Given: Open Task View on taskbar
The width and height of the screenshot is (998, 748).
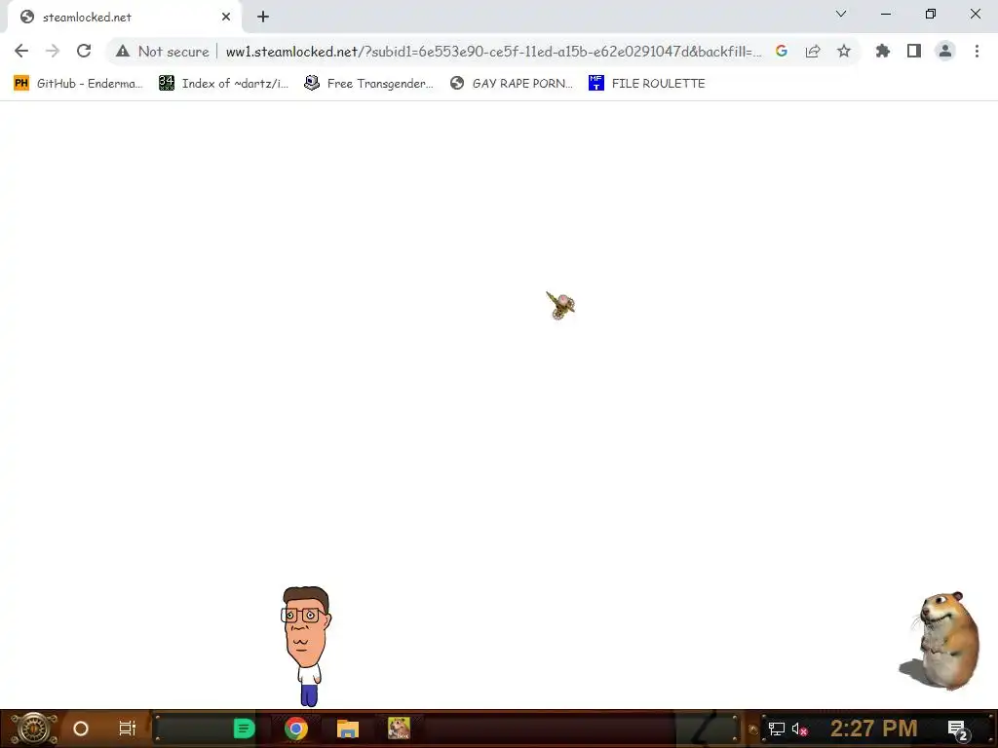Looking at the screenshot, I should click(x=128, y=729).
